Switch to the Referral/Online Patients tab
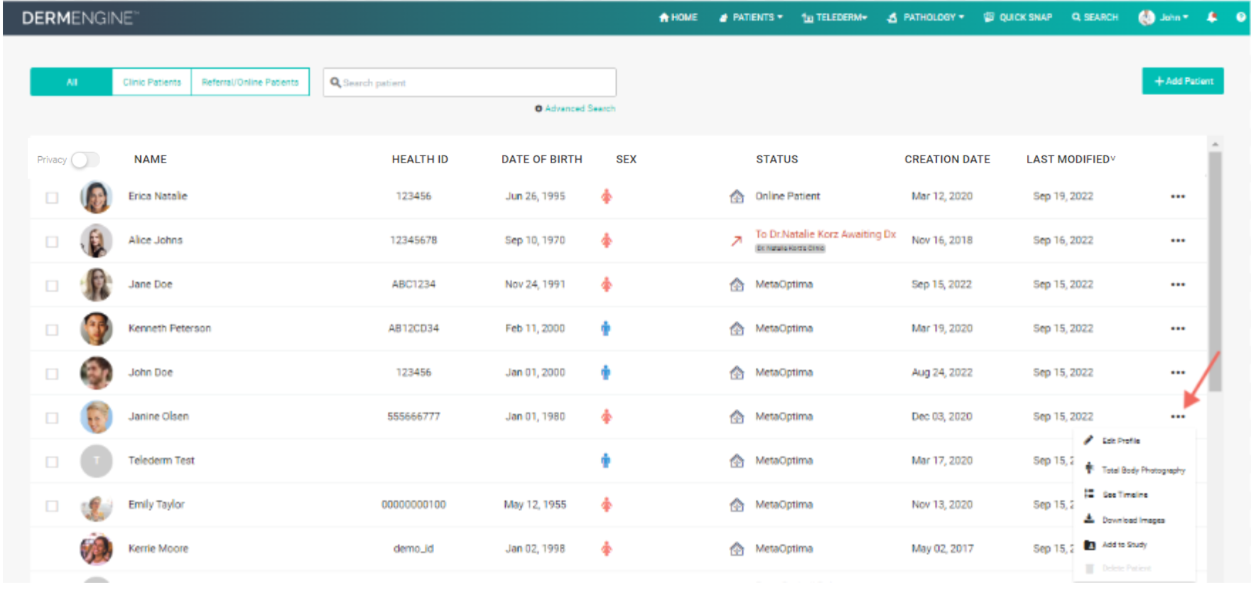 coord(250,82)
